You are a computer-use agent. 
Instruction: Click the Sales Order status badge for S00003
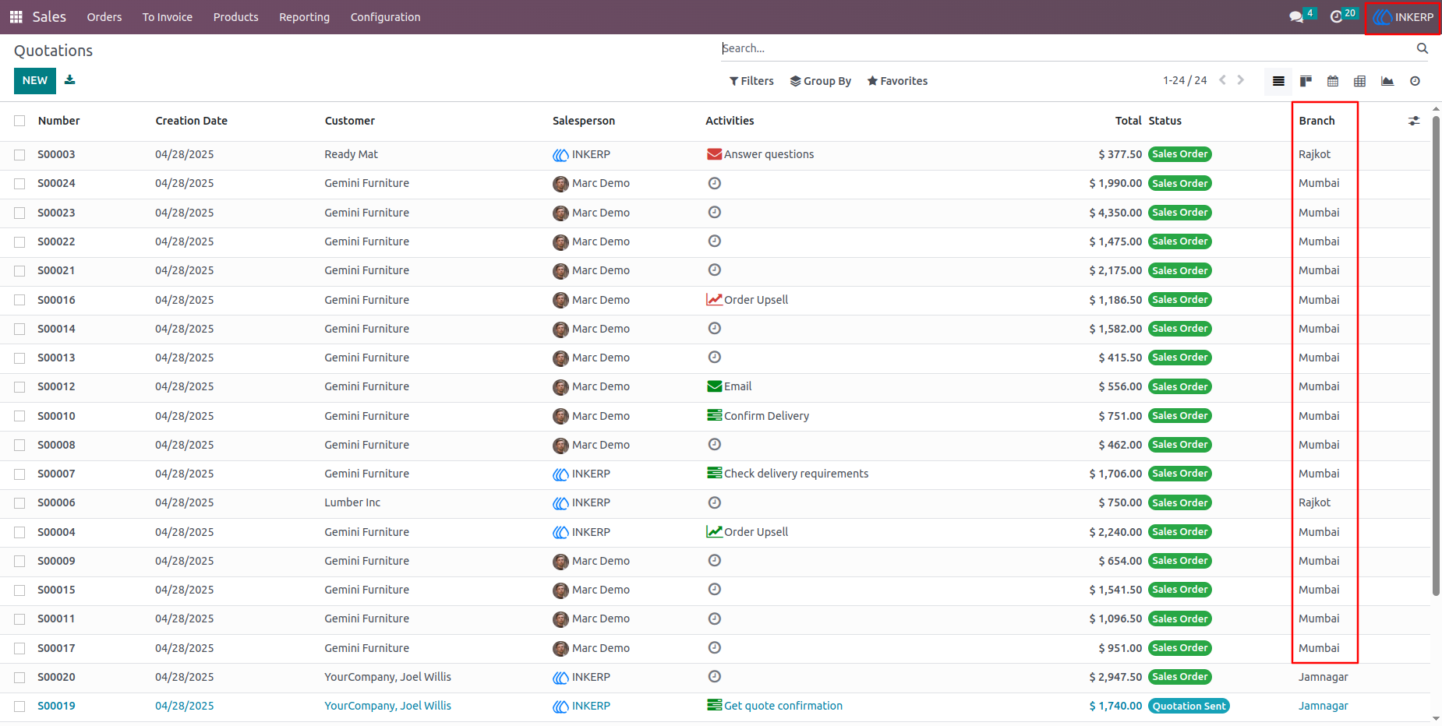[x=1180, y=154]
